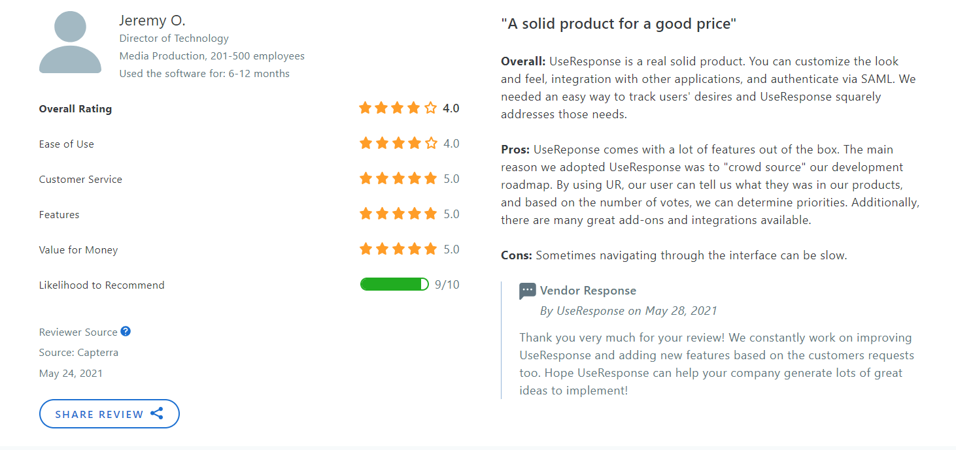
Task: Click the empty star in Ease of Use
Action: (x=430, y=143)
